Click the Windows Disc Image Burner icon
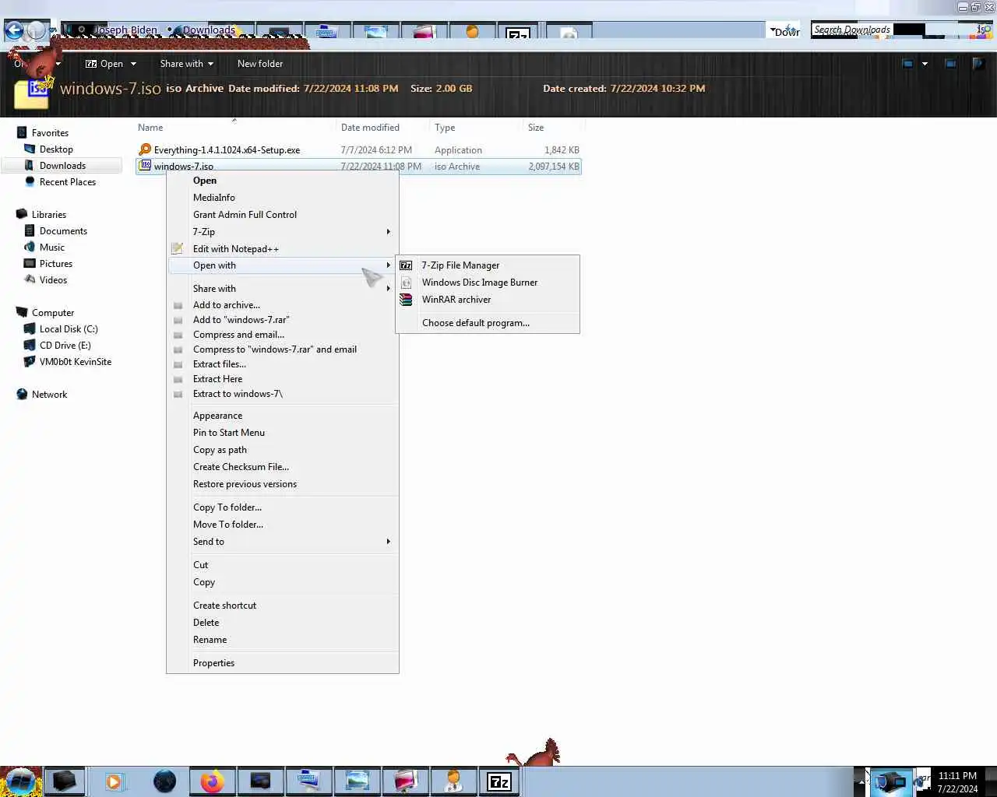997x797 pixels. coord(406,283)
